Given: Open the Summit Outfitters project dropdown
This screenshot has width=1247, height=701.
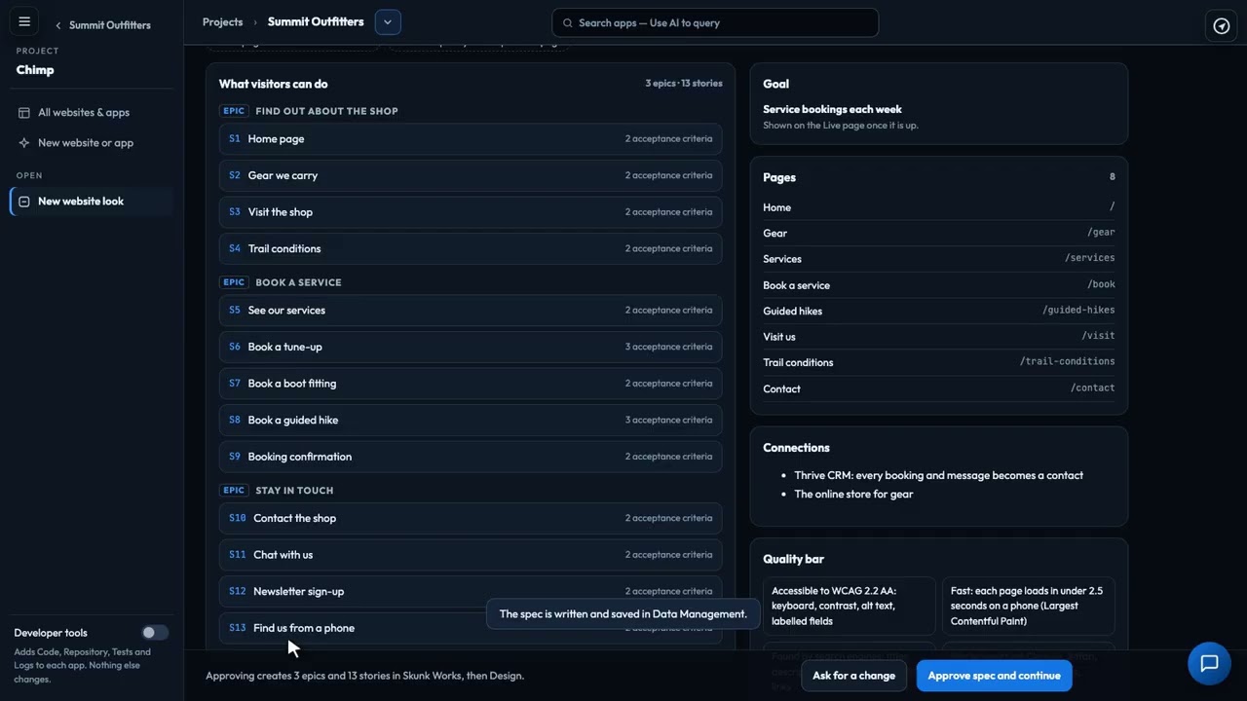Looking at the screenshot, I should (x=388, y=21).
